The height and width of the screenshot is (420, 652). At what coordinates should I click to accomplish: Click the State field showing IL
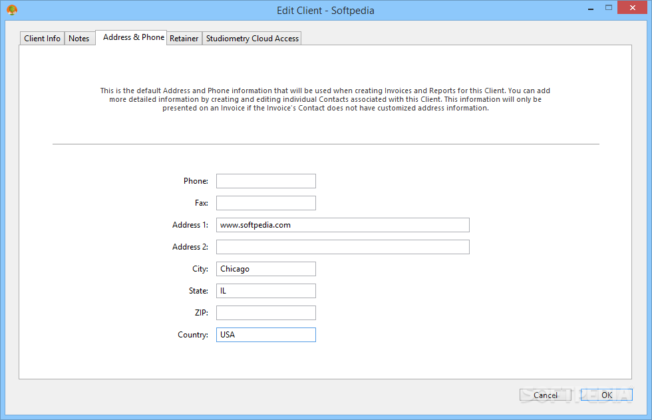[265, 291]
